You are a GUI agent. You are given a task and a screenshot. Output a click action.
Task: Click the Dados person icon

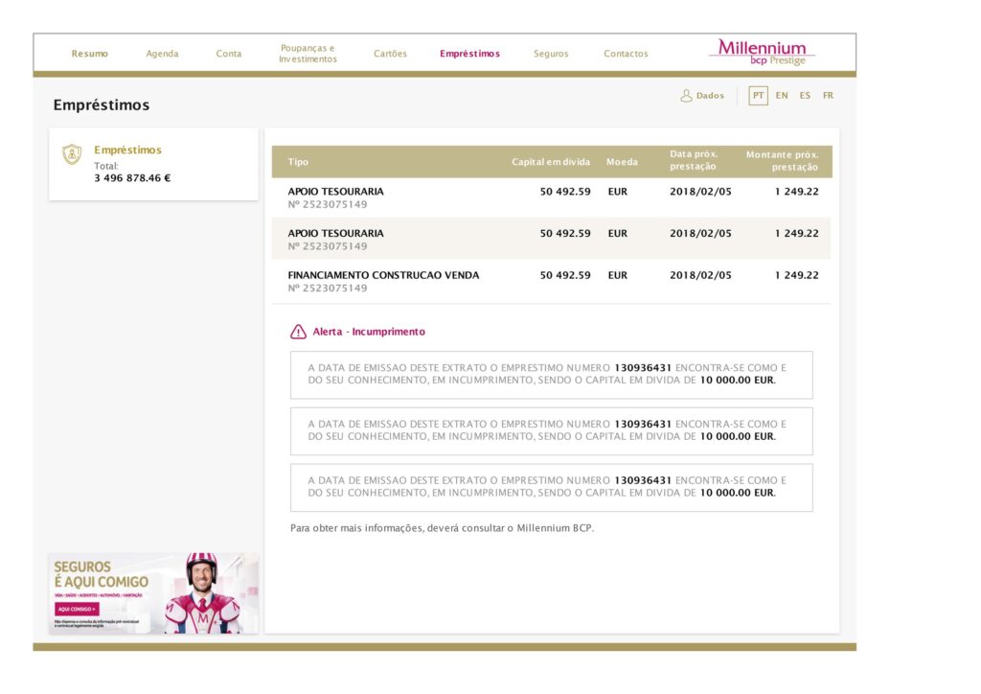click(686, 95)
